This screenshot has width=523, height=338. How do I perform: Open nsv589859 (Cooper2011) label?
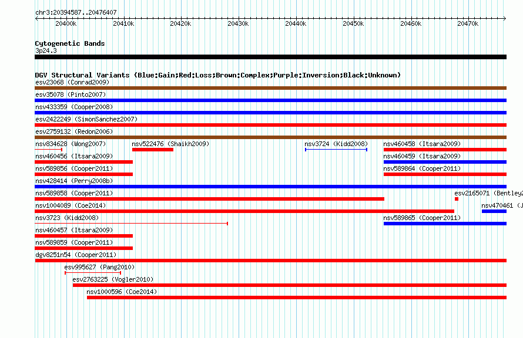point(74,242)
